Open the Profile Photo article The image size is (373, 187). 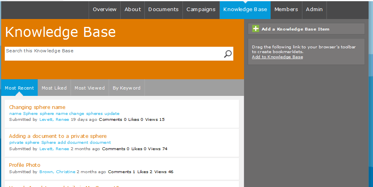pyautogui.click(x=25, y=165)
